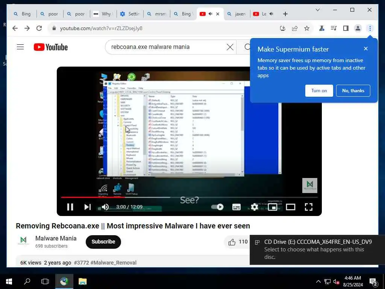The height and width of the screenshot is (289, 385).
Task: Switch to the Why tab
Action: click(103, 14)
